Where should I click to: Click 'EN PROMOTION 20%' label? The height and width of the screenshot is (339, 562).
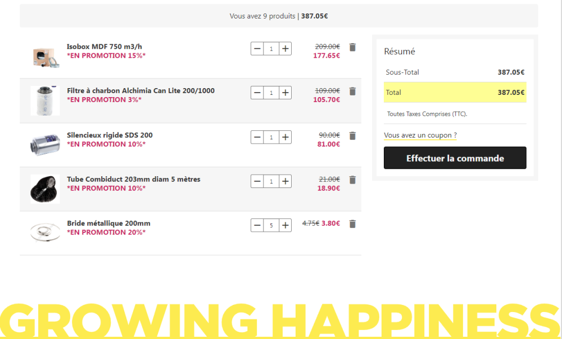click(x=106, y=232)
